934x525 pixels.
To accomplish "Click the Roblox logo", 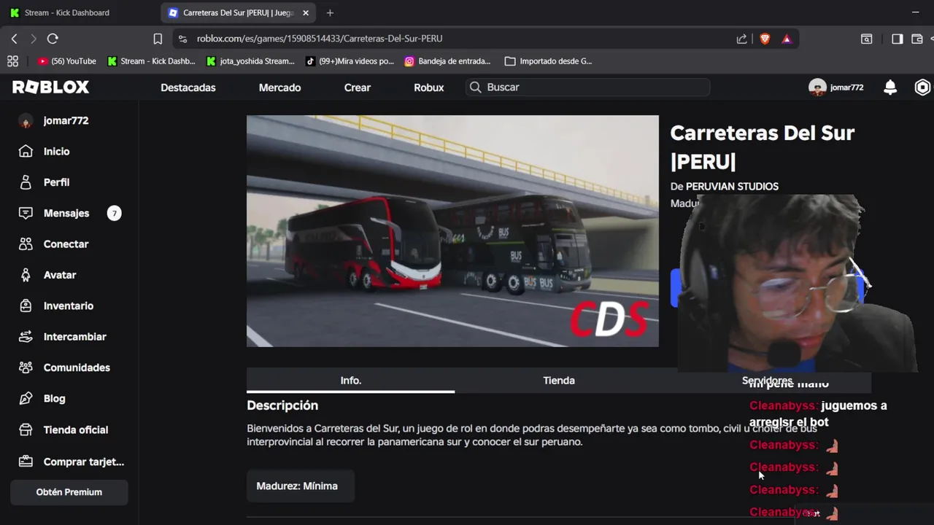I will click(50, 87).
